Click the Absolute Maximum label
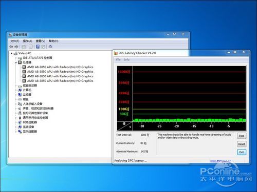The width and height of the screenshot is (257, 192). pos(127,152)
